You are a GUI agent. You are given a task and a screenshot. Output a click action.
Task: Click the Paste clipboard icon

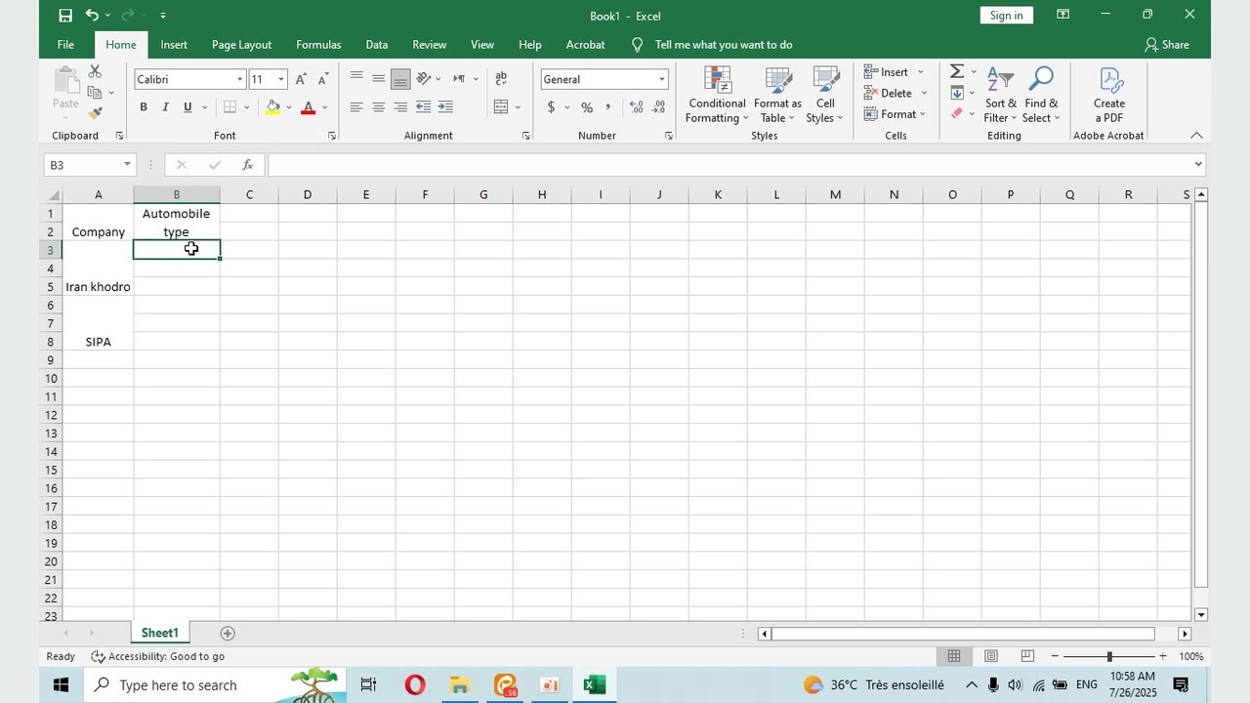(x=65, y=80)
